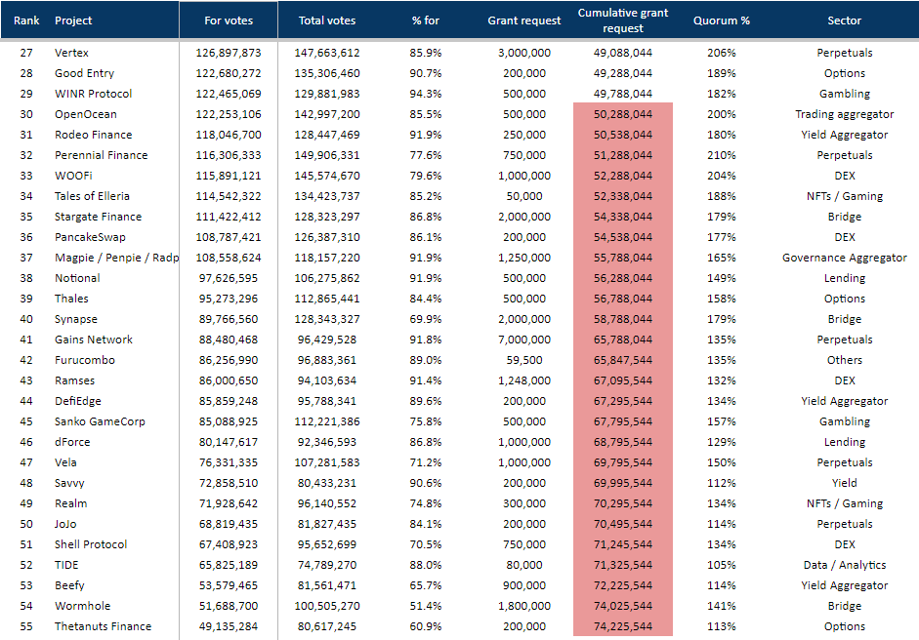Click the 105% quorum cell
Image resolution: width=919 pixels, height=640 pixels.
[x=722, y=565]
